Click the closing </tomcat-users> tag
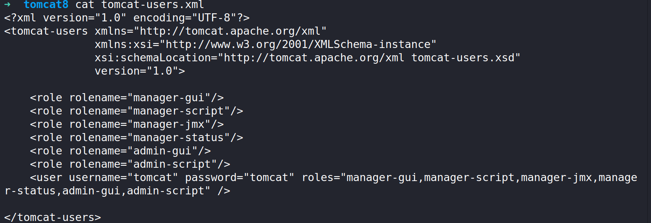 [52, 217]
